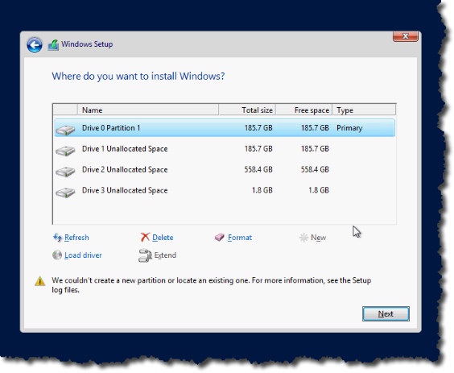Select the Drive 2 Unallocated Space row
The width and height of the screenshot is (454, 373).
pyautogui.click(x=225, y=169)
